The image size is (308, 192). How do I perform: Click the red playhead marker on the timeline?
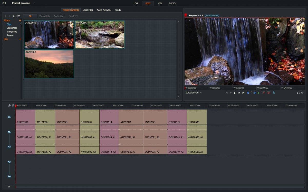tap(16, 105)
